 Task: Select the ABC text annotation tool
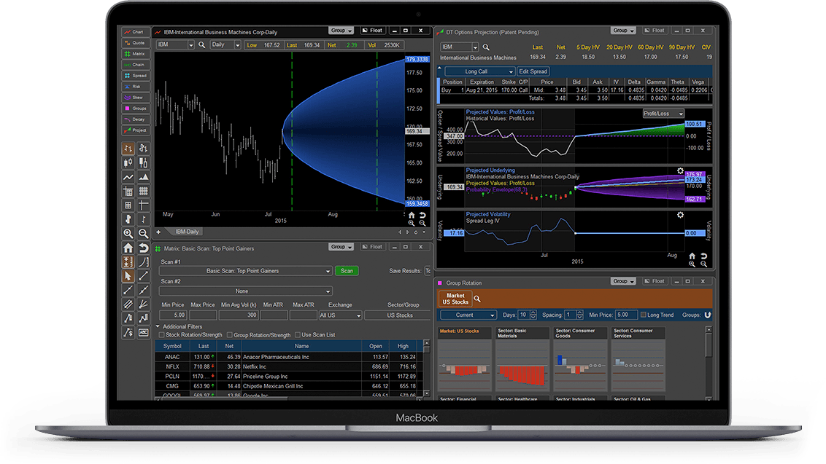coord(143,332)
